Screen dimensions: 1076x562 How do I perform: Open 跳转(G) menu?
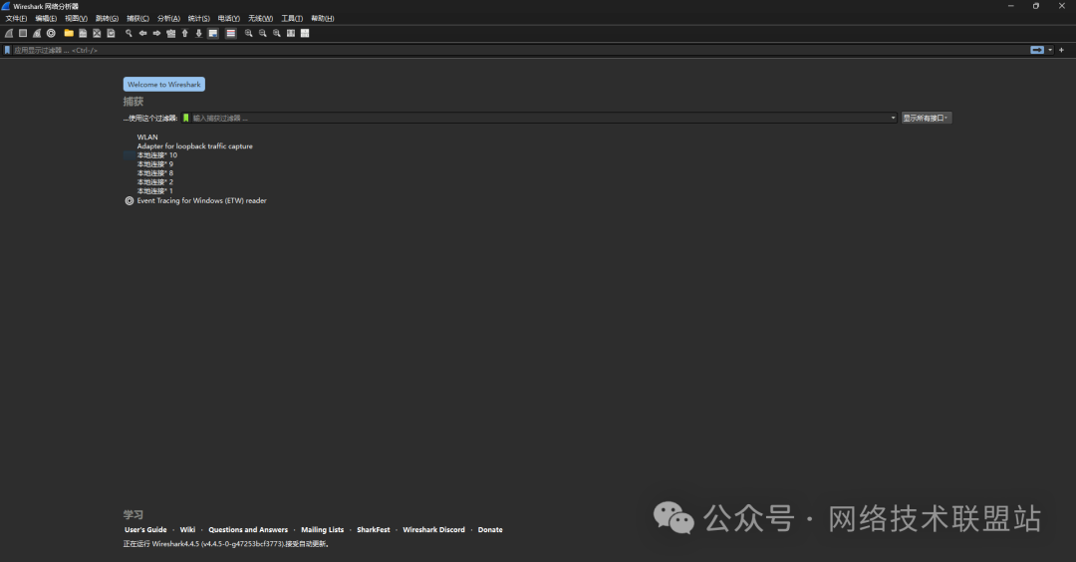coord(107,19)
